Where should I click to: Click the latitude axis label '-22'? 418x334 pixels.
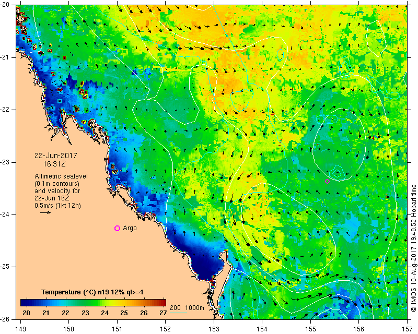[5, 110]
